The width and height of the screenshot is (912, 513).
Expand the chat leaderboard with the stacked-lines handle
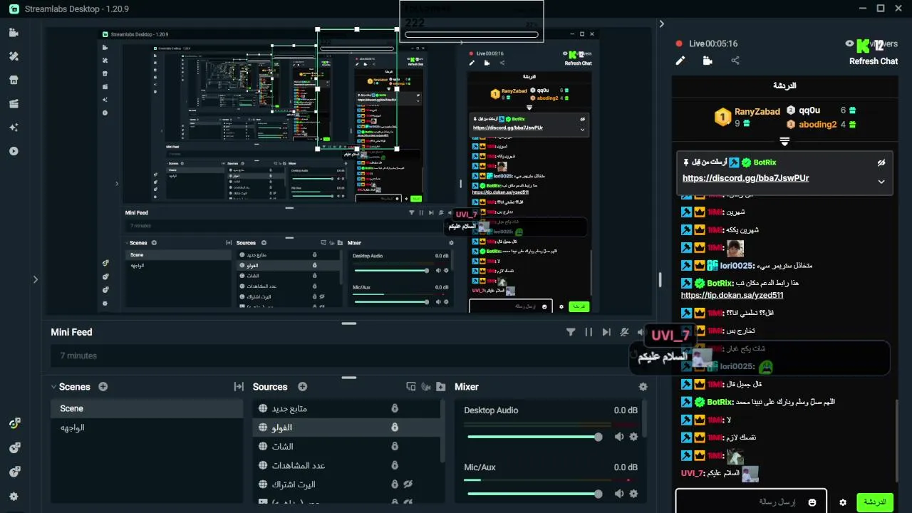coord(784,141)
